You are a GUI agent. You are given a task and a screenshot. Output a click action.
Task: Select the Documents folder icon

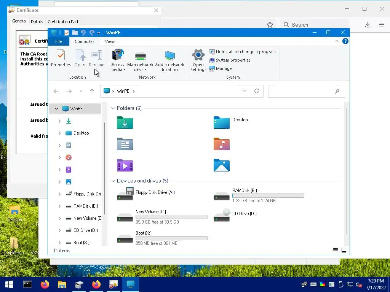tap(125, 144)
